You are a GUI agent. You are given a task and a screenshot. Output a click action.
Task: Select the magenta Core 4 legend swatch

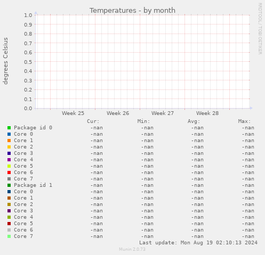[x=9, y=160]
